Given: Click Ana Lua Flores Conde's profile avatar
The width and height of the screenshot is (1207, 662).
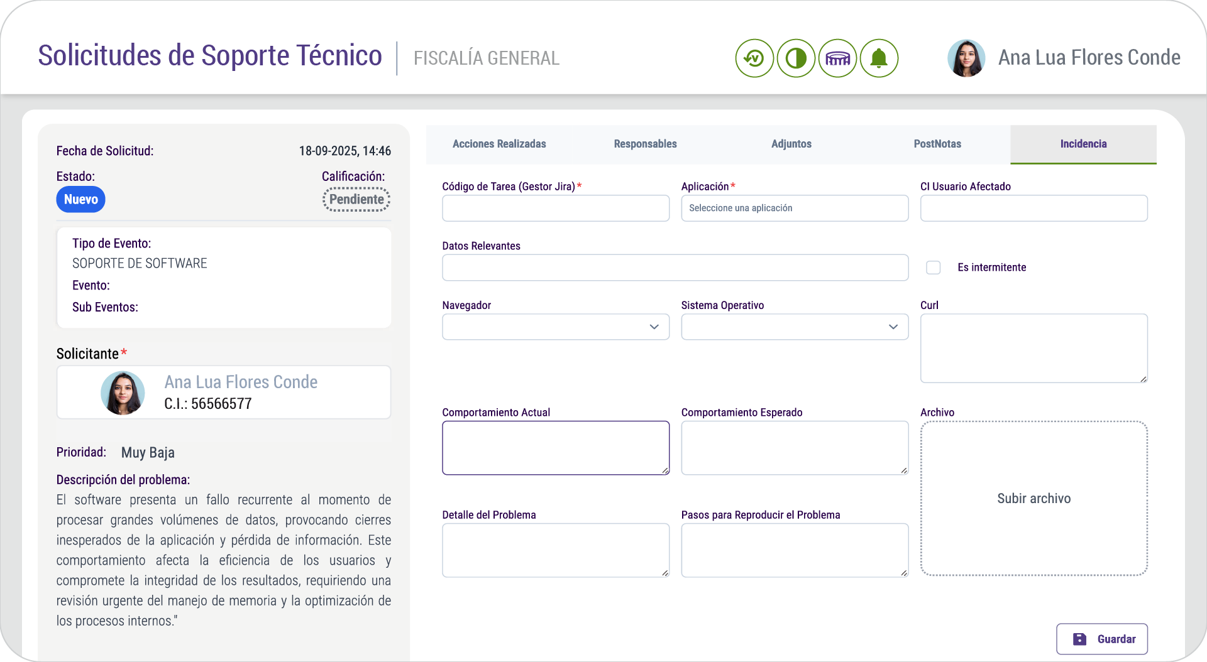Looking at the screenshot, I should [966, 57].
